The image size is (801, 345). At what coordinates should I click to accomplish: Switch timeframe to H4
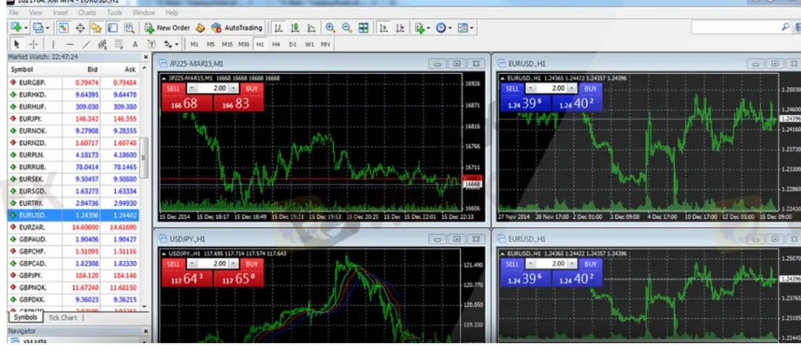(x=276, y=44)
